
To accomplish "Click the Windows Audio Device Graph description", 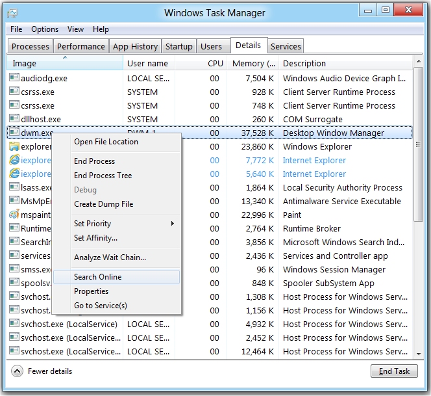I will point(345,78).
